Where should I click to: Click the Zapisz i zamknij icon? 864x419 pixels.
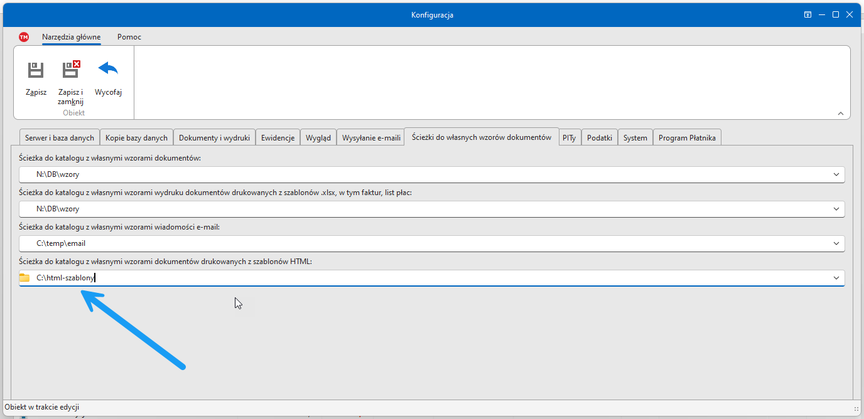71,70
